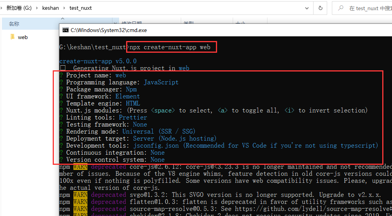The height and width of the screenshot is (216, 392).
Task: Click Template engine: HTML line
Action: pyautogui.click(x=100, y=103)
